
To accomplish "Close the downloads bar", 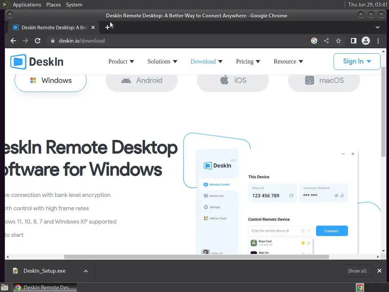I will (x=380, y=271).
